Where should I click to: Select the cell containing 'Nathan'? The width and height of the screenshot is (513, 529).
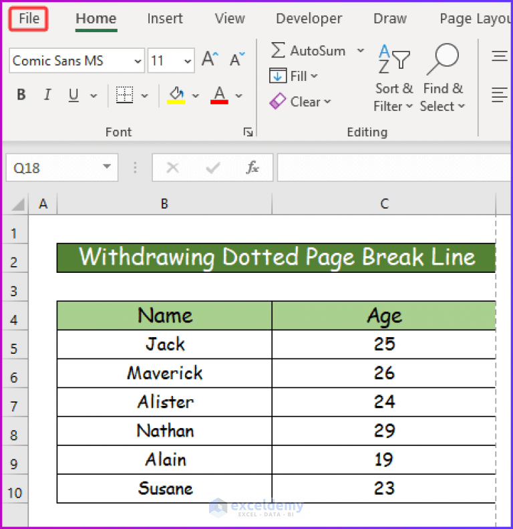click(x=164, y=431)
